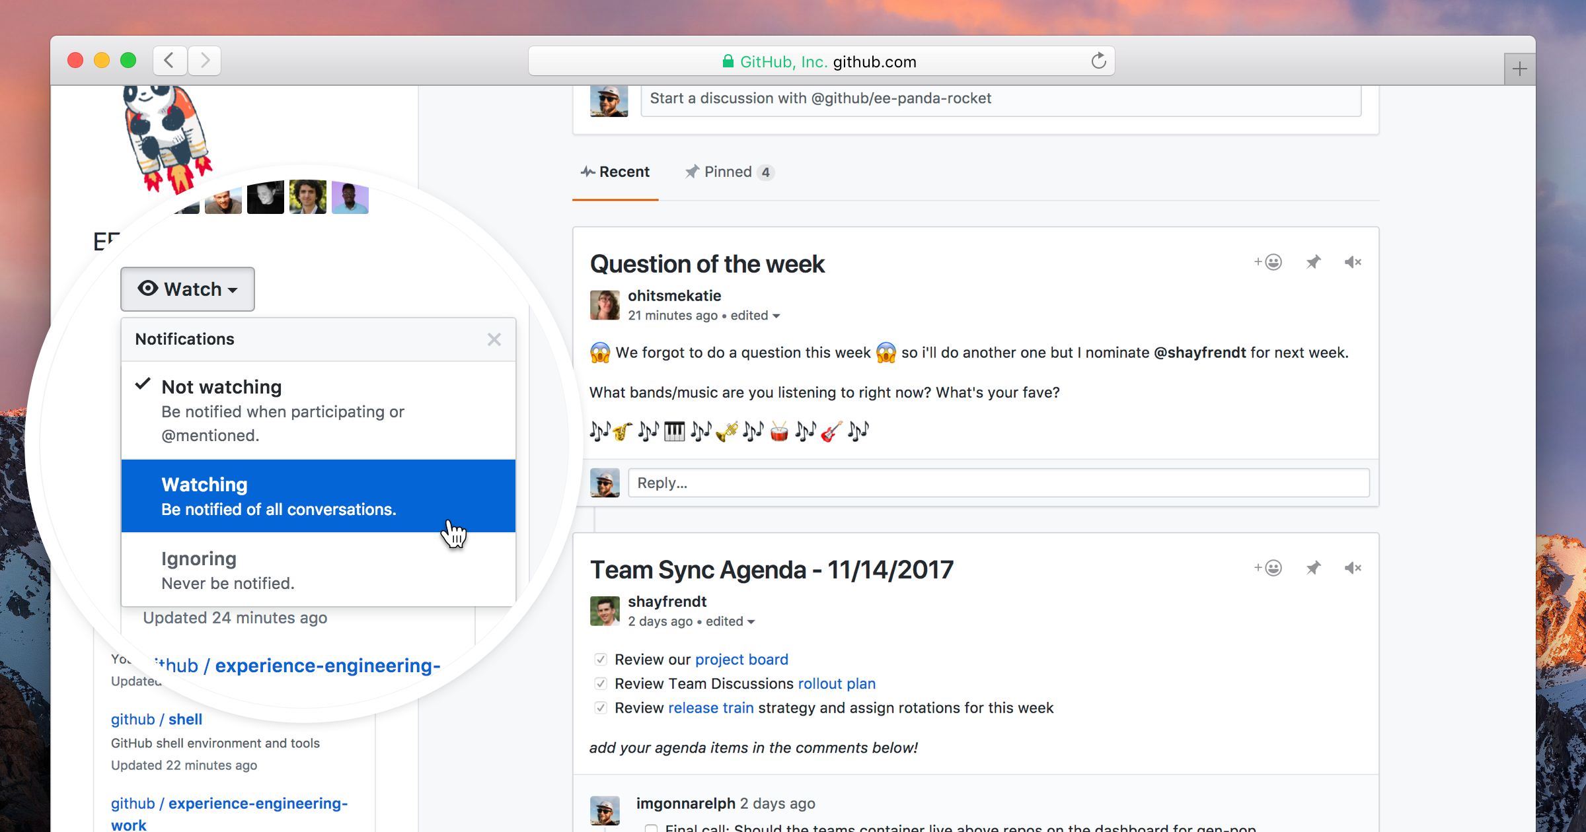Mute the Team Sync Agenda thread
This screenshot has height=832, width=1586.
[1353, 567]
